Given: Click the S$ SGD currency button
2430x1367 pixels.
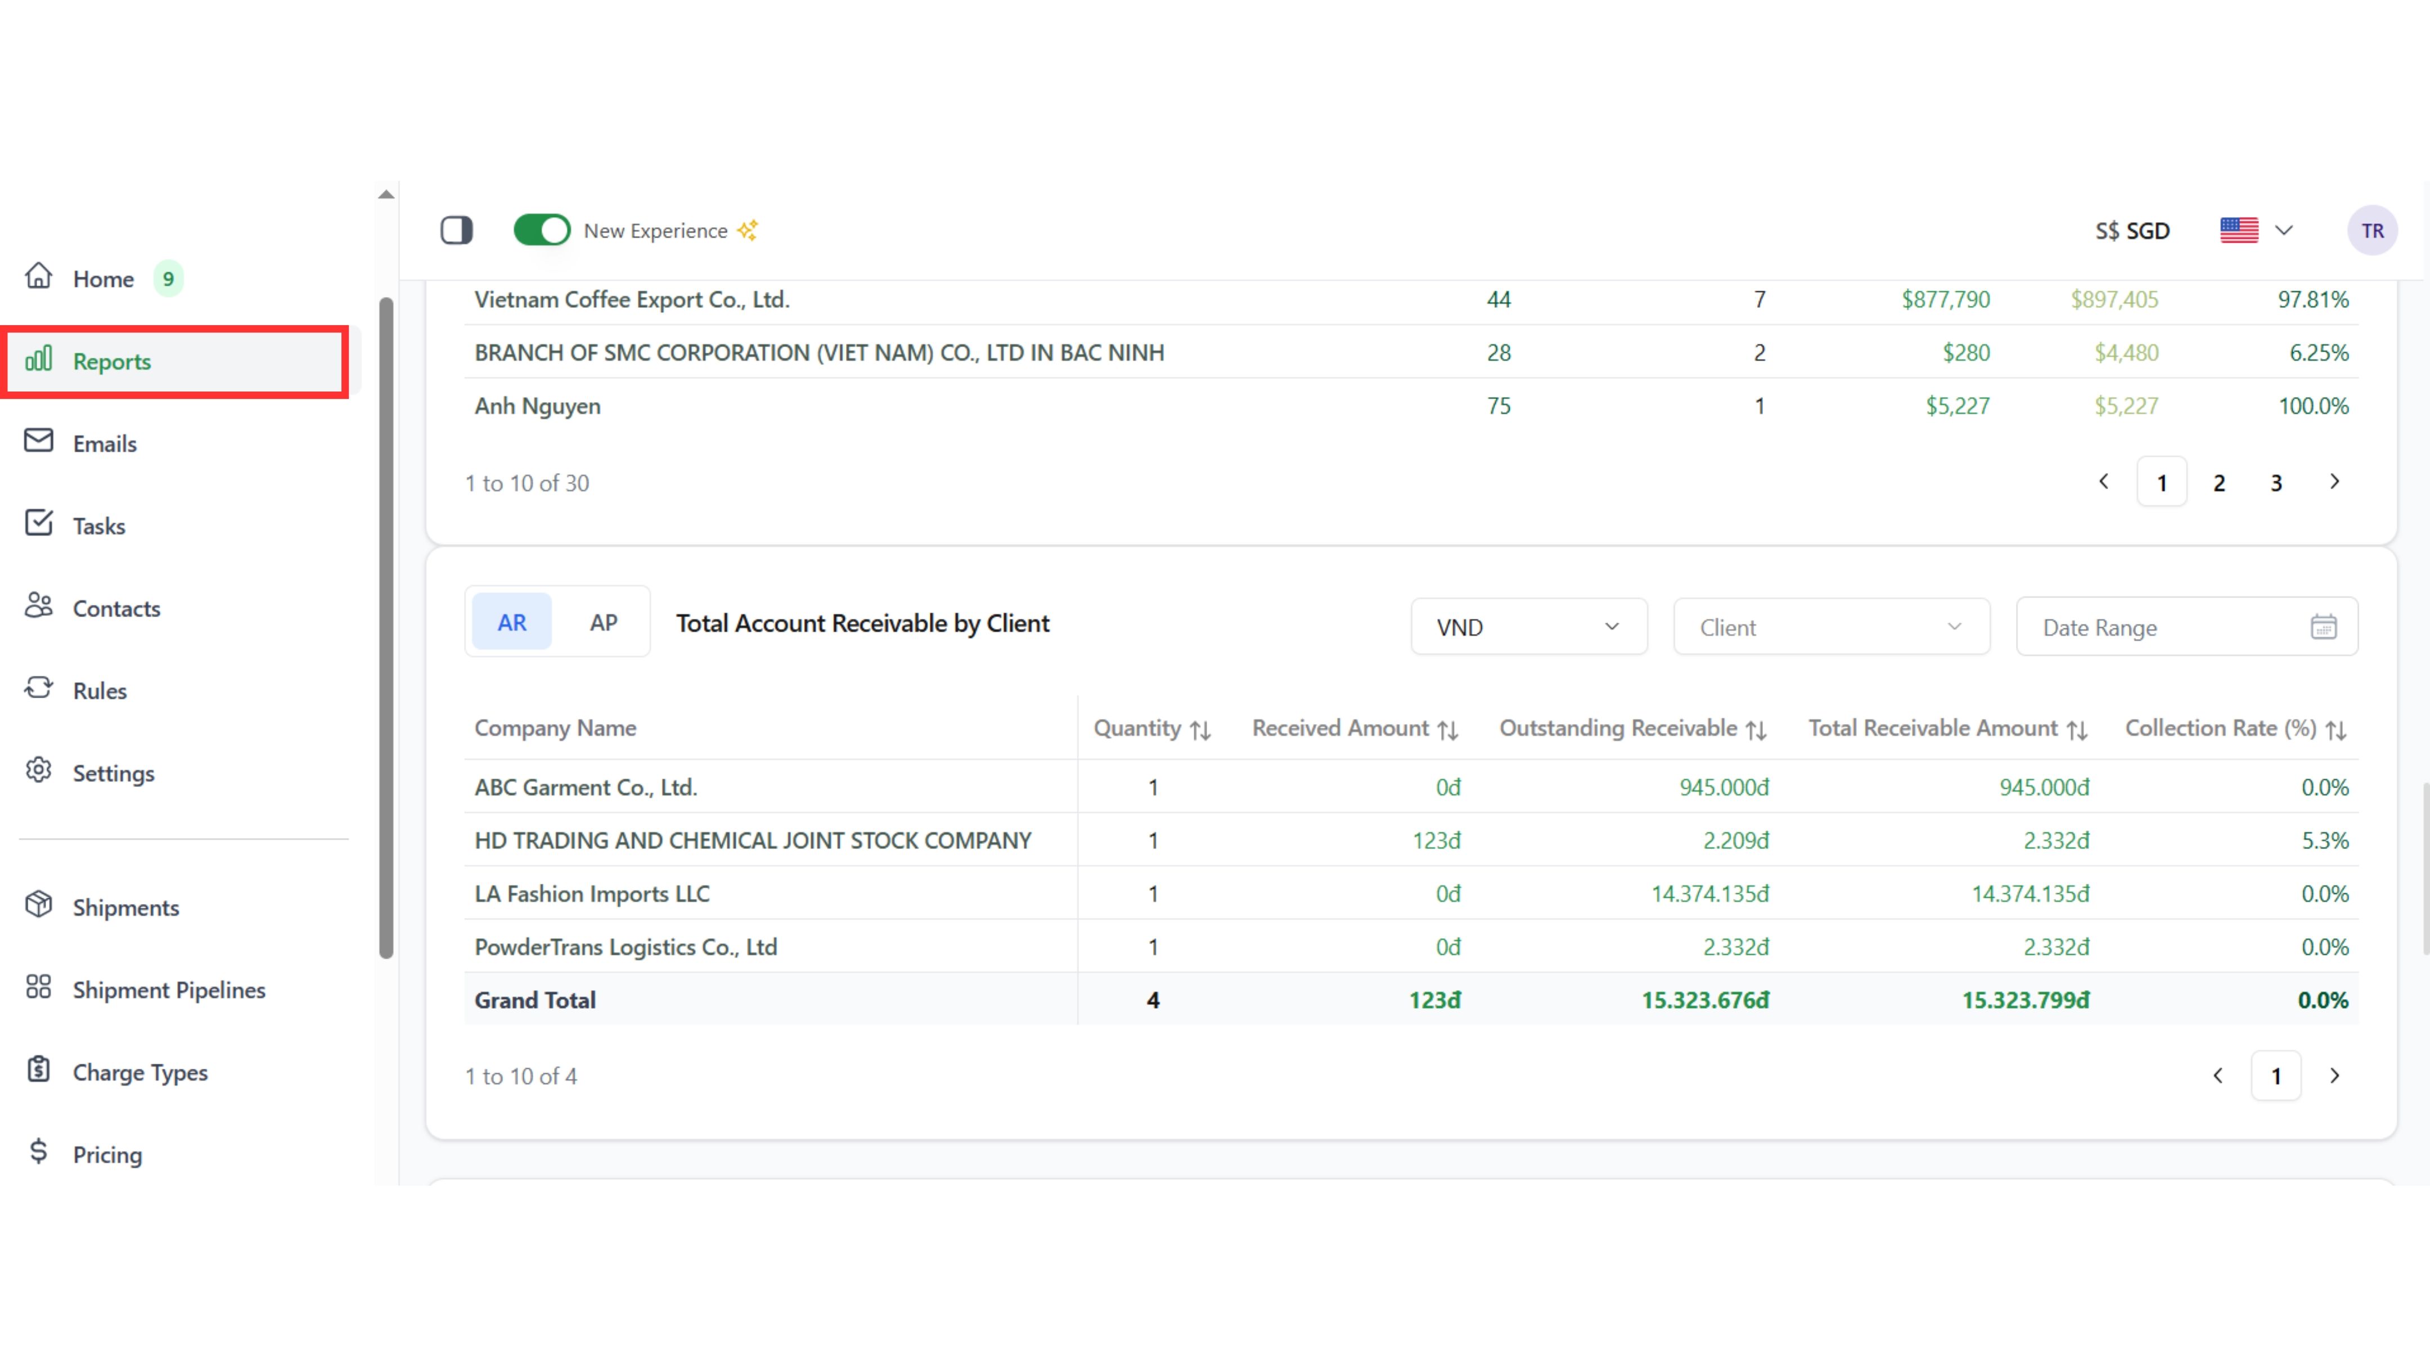Looking at the screenshot, I should (x=2132, y=230).
